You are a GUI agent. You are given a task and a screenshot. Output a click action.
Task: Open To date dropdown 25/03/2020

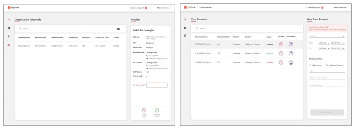click(x=338, y=48)
